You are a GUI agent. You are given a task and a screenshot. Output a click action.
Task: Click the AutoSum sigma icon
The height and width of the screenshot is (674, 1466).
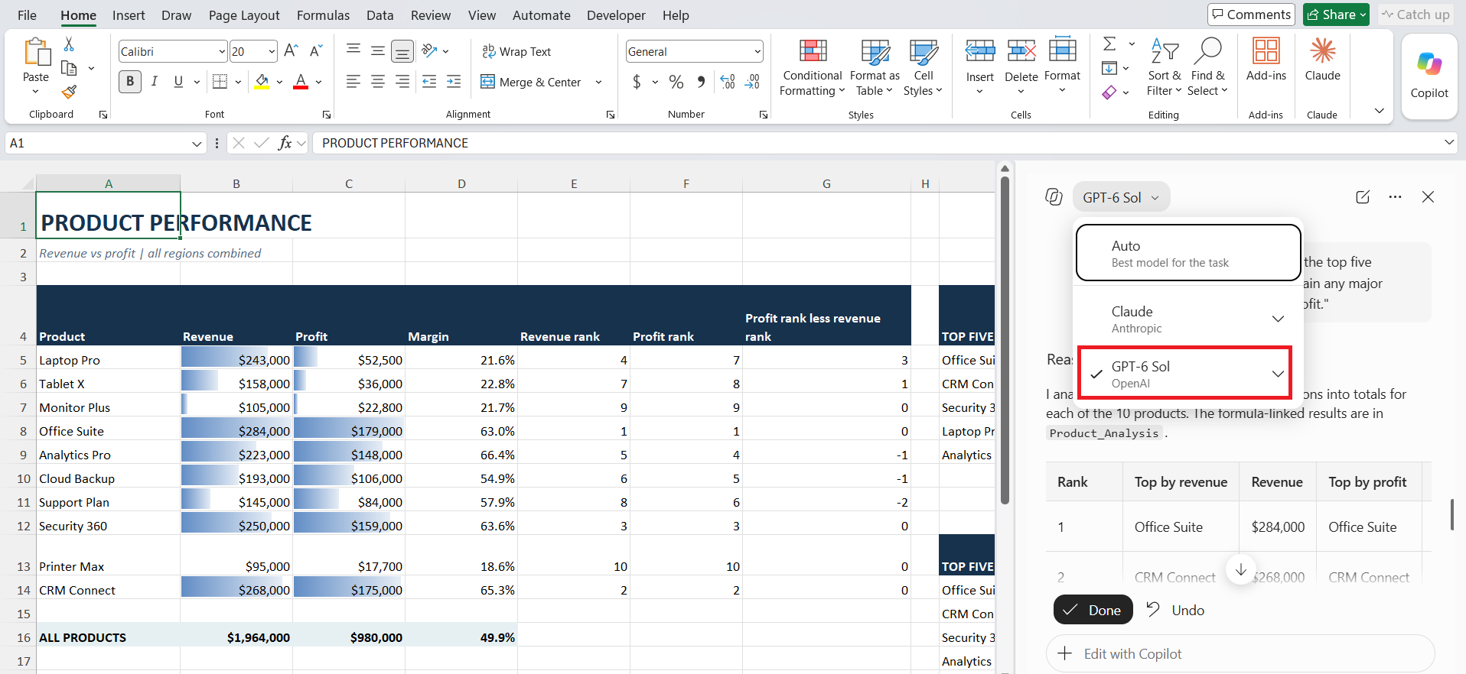point(1109,44)
